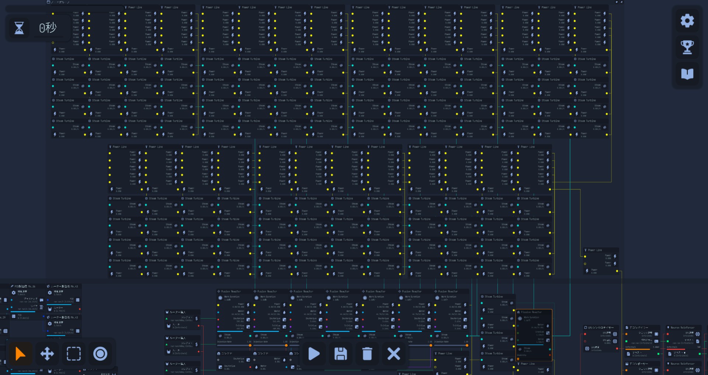Screen dimensions: 708x375
Task: Click the leftmost Fusion Reactor Deuterium icon
Action: coord(248,319)
